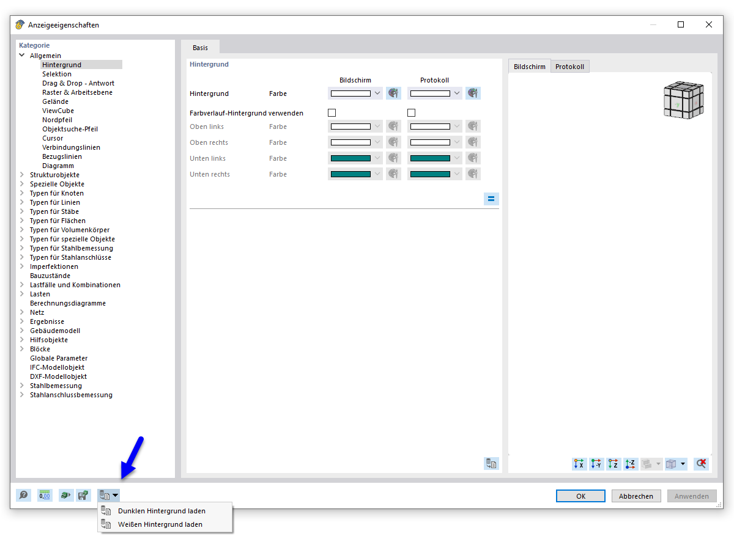Set view in -Y direction
Viewport: 734px width, 550px height.
[x=596, y=464]
